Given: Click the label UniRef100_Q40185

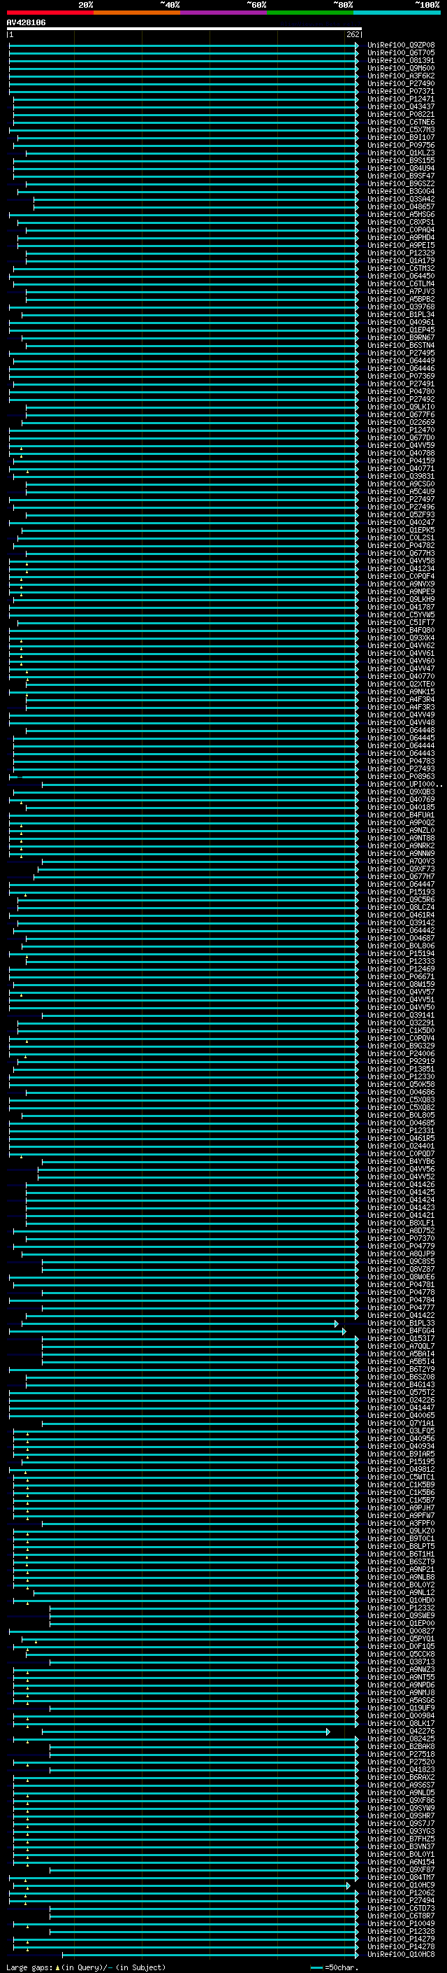Looking at the screenshot, I should [401, 807].
